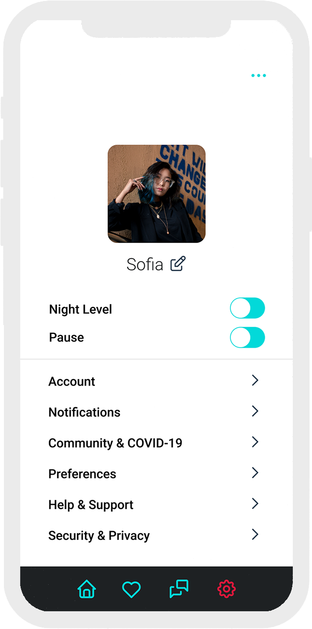Viewport: 312px width, 629px height.
Task: Open Security & Privacy settings
Action: pyautogui.click(x=99, y=536)
